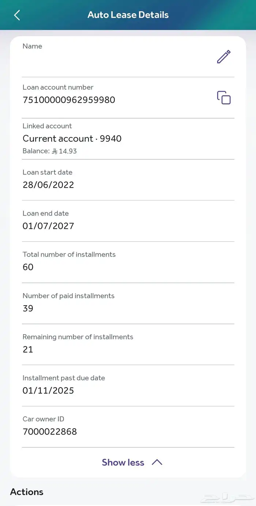Select installment past due date 01/11/2025

coord(48,391)
